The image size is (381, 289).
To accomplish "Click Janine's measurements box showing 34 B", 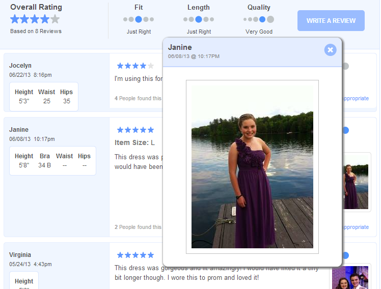I will click(x=52, y=161).
